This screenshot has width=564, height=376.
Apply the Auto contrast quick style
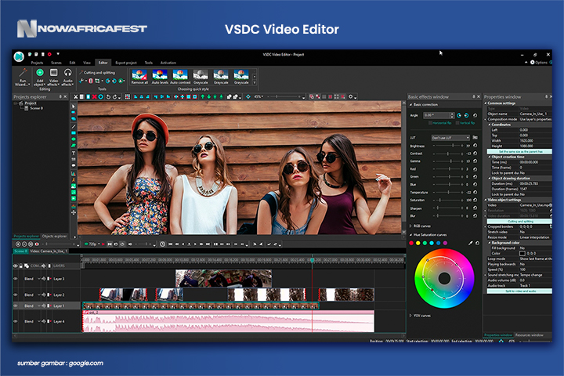(x=180, y=77)
